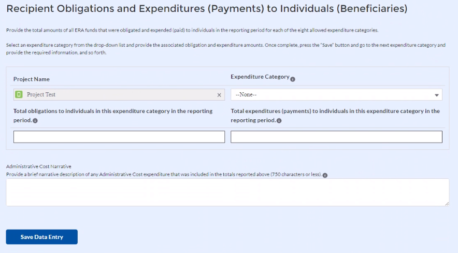Screen dimensions: 458x253
Task: Click the Expenditure Category info icon
Action: pyautogui.click(x=293, y=79)
